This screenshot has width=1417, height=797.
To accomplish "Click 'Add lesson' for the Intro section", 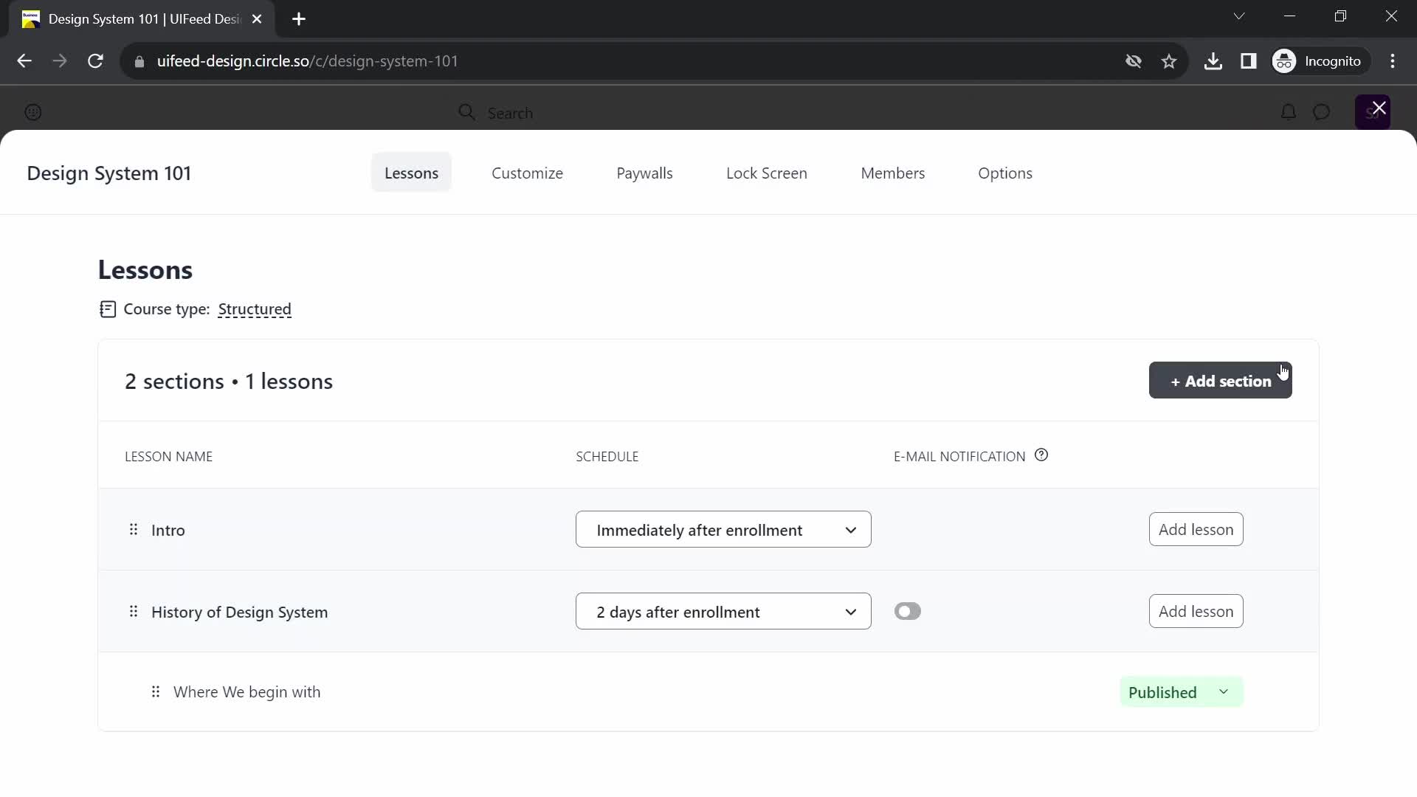I will [1196, 529].
